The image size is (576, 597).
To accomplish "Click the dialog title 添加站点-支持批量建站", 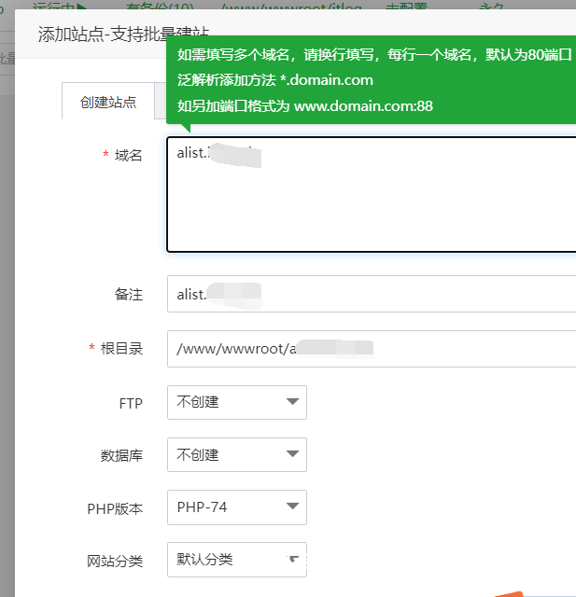I will 123,35.
